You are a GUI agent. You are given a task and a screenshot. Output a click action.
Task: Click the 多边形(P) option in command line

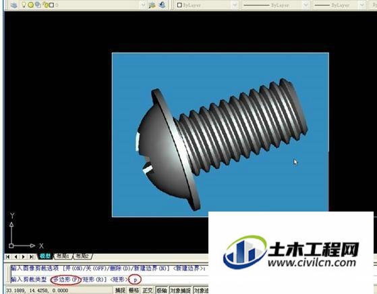[x=65, y=280]
